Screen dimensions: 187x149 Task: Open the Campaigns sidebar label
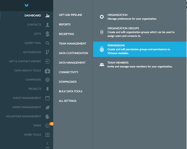click(33, 80)
